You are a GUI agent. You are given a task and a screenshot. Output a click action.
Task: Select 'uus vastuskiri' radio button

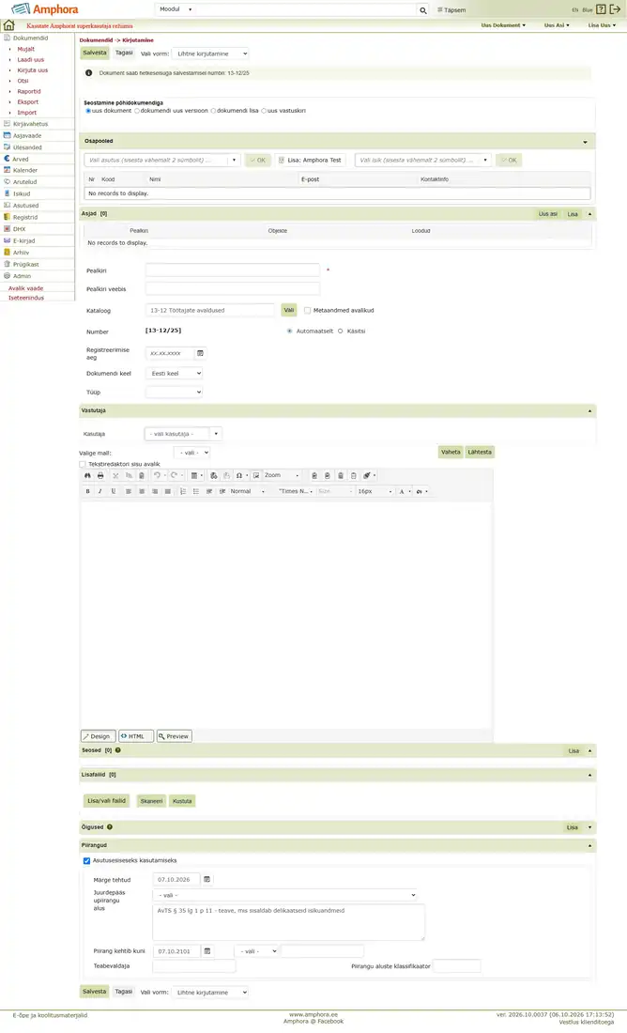point(264,111)
